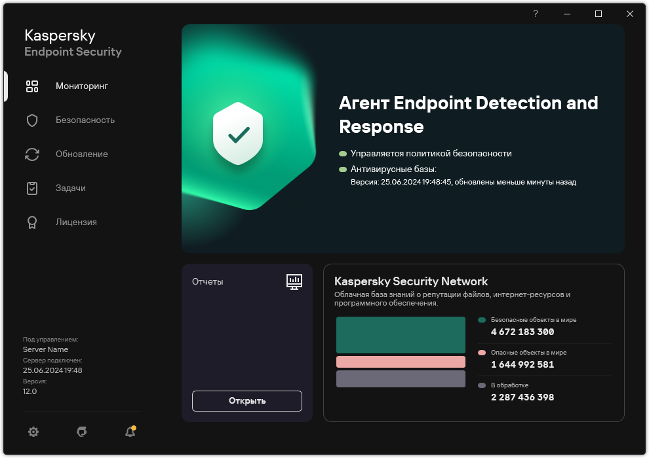Open settings via the gear icon
Image resolution: width=649 pixels, height=458 pixels.
click(x=33, y=432)
